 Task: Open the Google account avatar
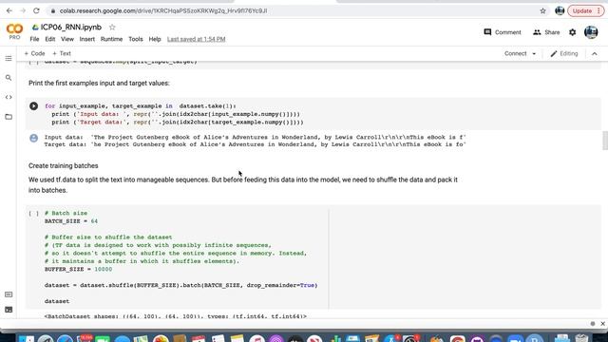pos(591,32)
